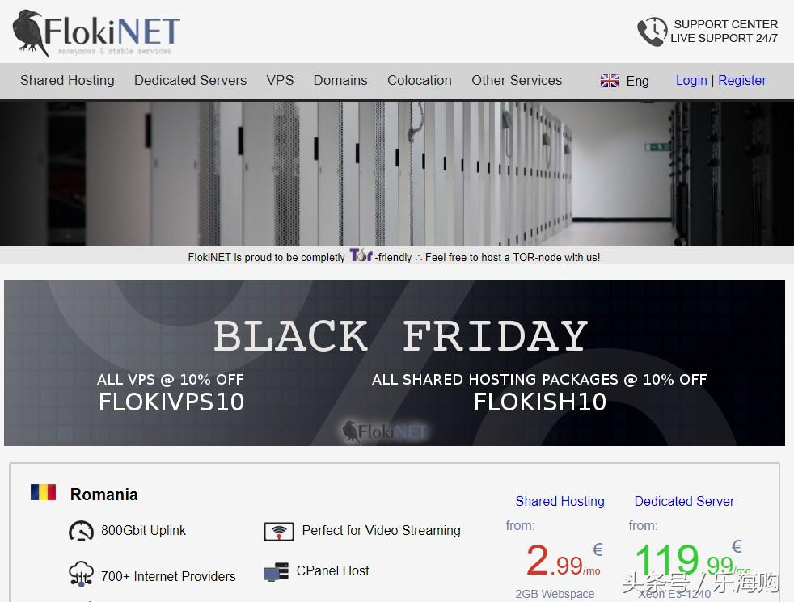
Task: Open the Dedicated Servers menu
Action: [190, 81]
